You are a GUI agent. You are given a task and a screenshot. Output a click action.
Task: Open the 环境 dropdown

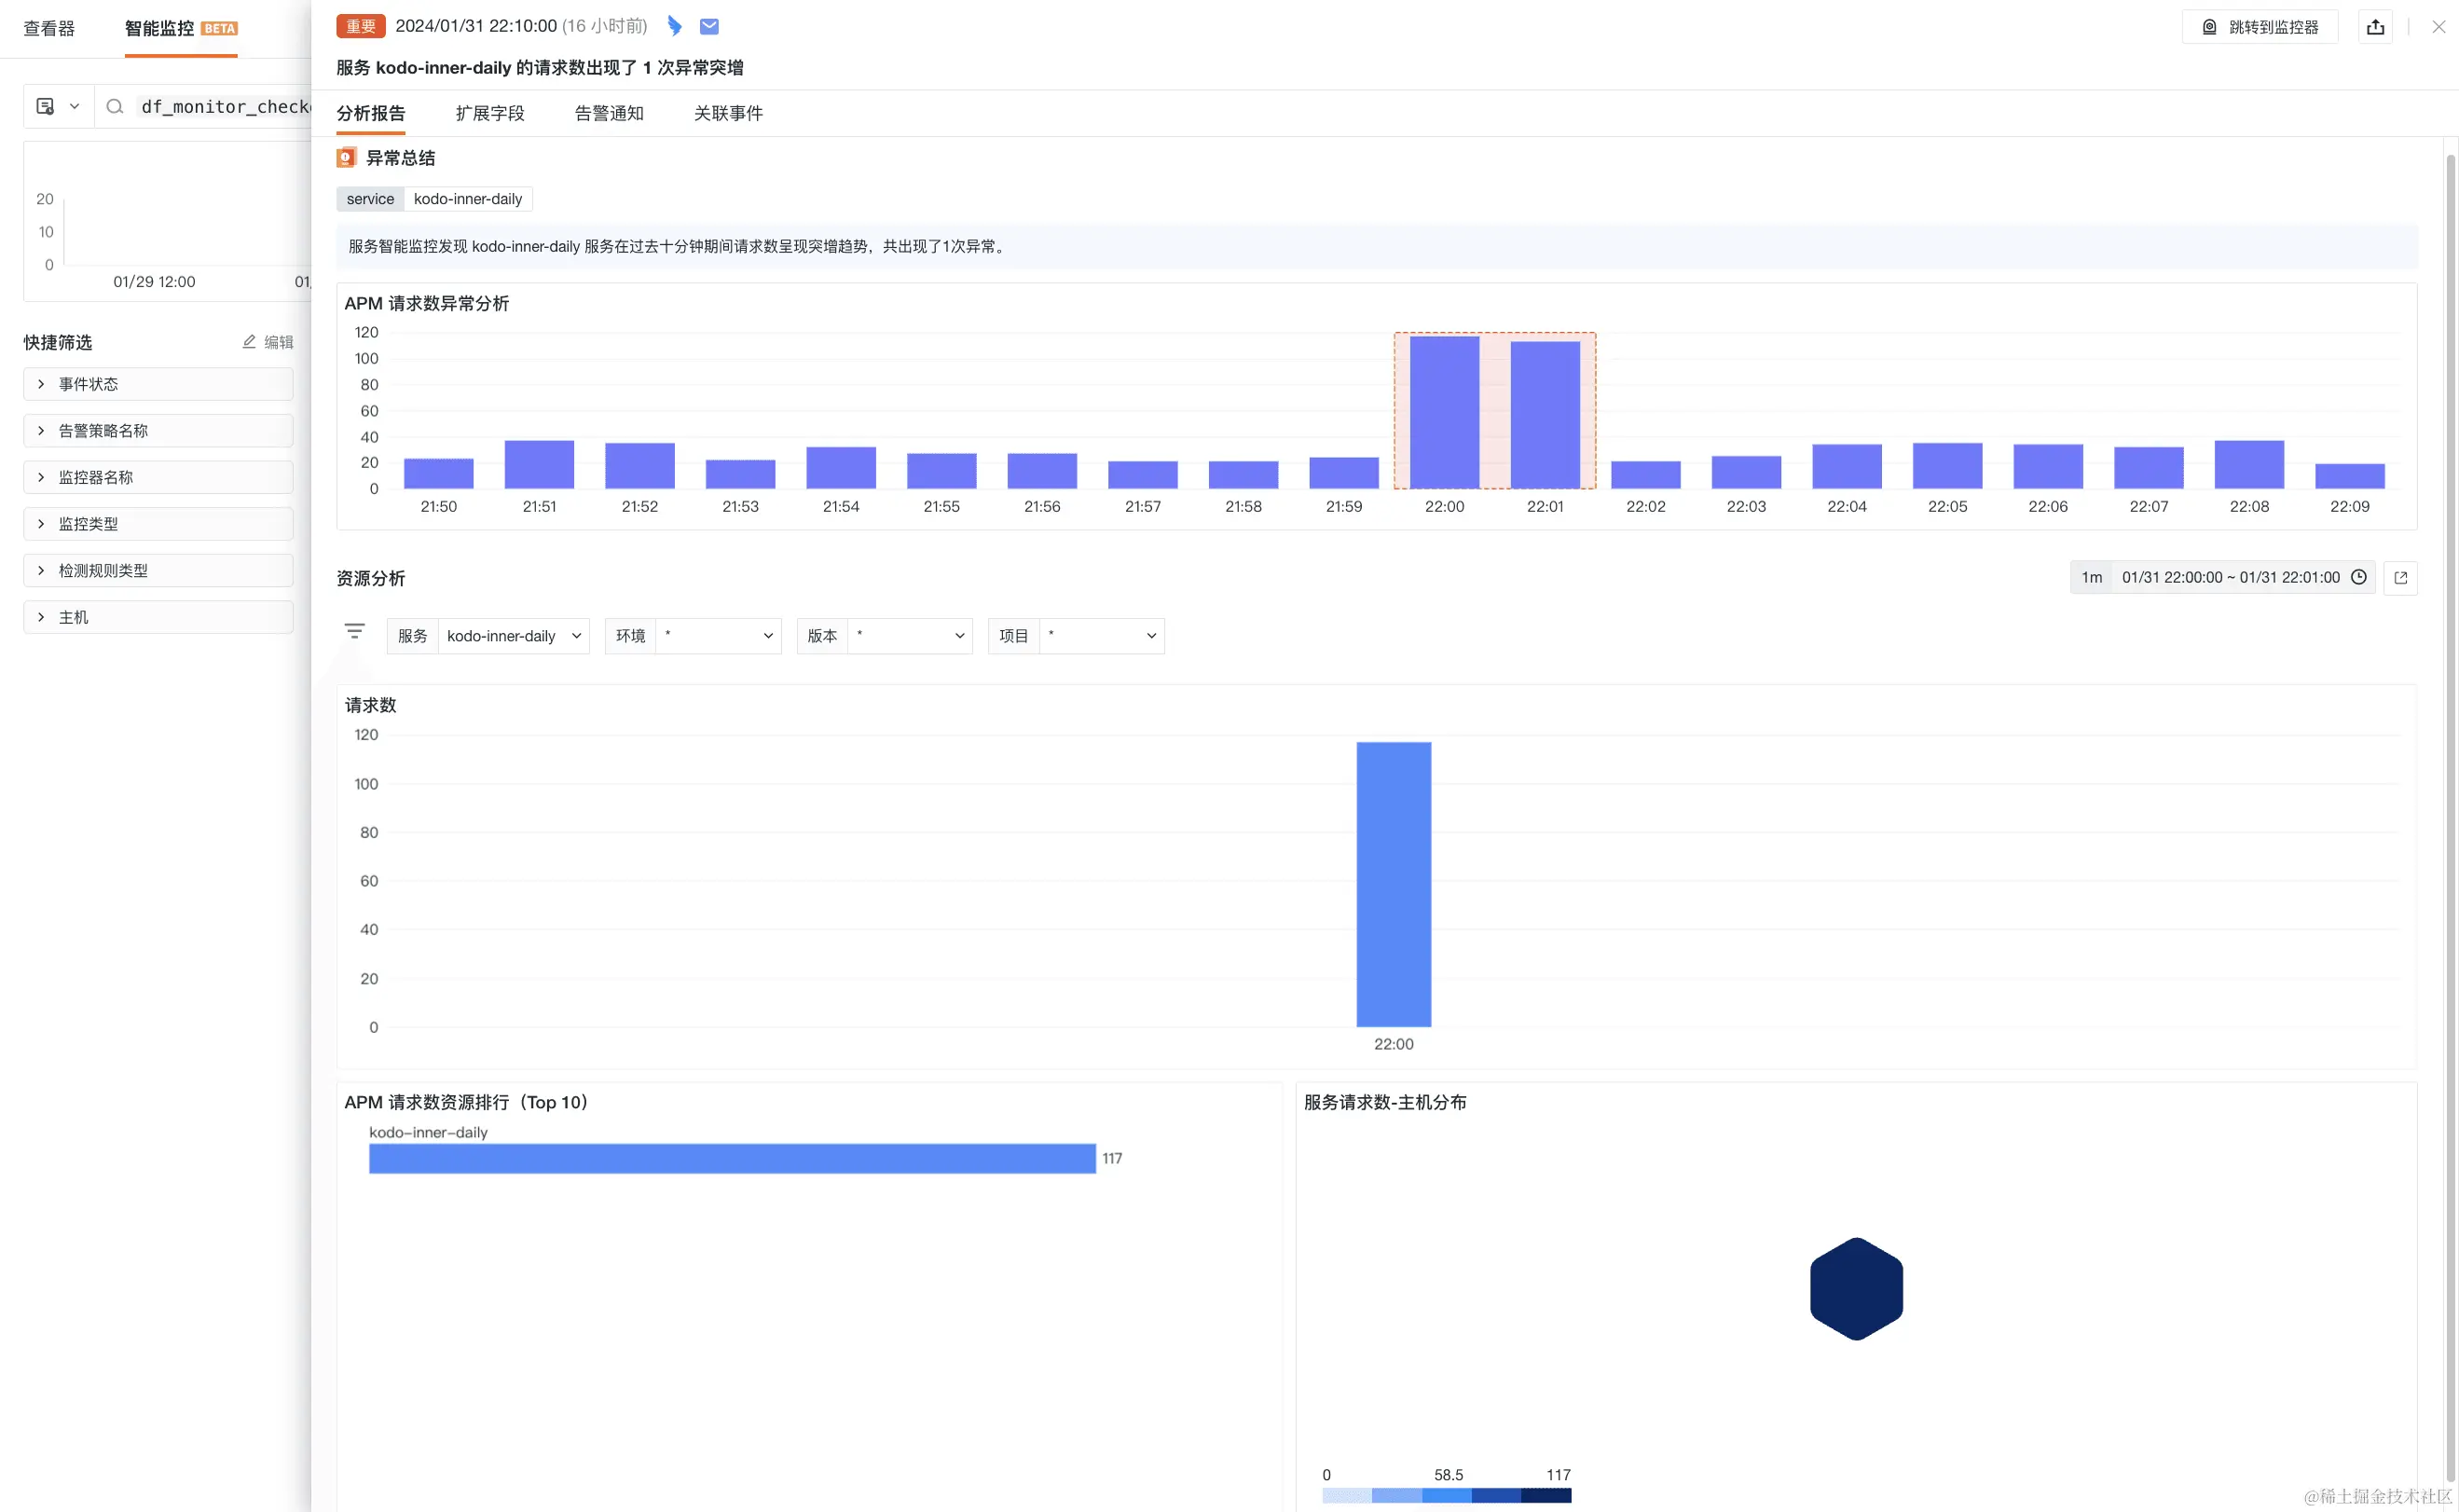click(717, 636)
